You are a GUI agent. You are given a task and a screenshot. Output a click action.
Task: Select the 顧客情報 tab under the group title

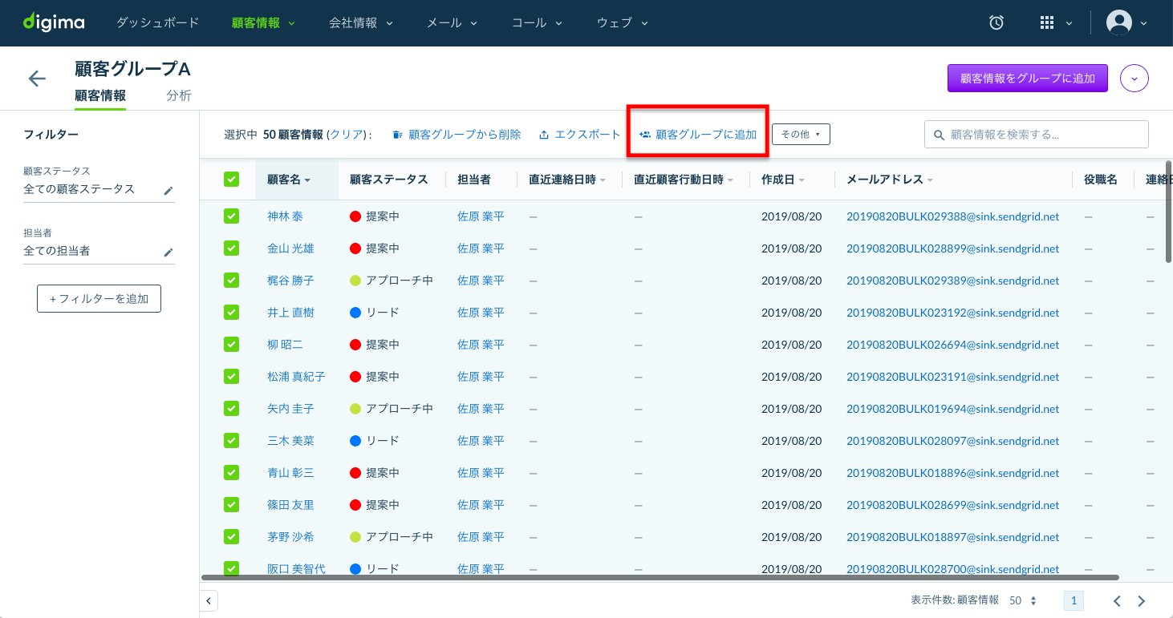(x=100, y=95)
